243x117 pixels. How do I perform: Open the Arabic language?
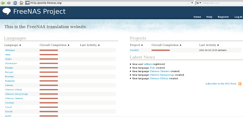pos(8,59)
